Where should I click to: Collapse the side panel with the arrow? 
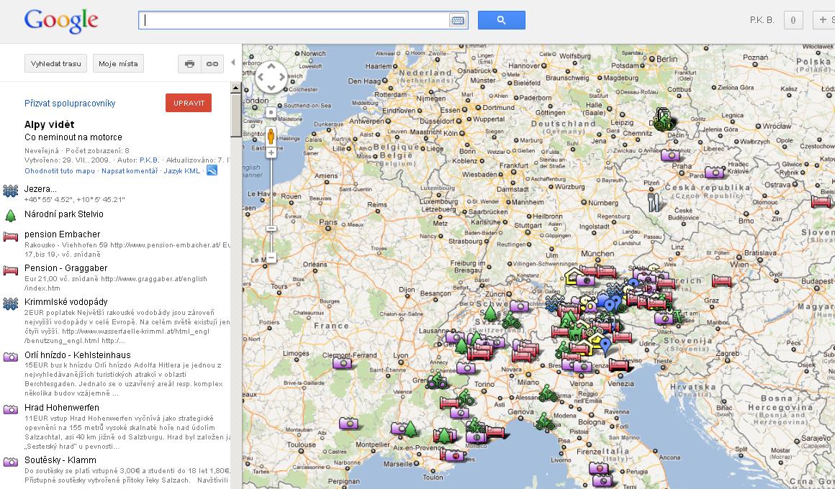coord(233,63)
